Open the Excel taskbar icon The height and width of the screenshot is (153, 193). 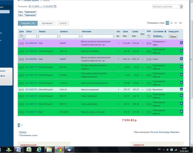[x=29, y=149]
